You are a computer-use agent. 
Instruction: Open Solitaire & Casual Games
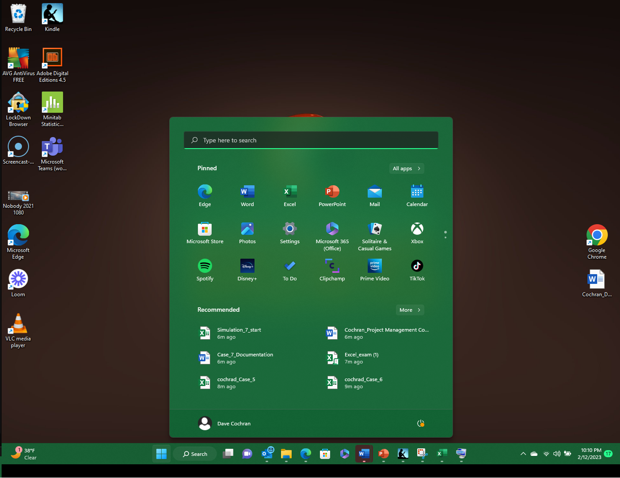[374, 236]
